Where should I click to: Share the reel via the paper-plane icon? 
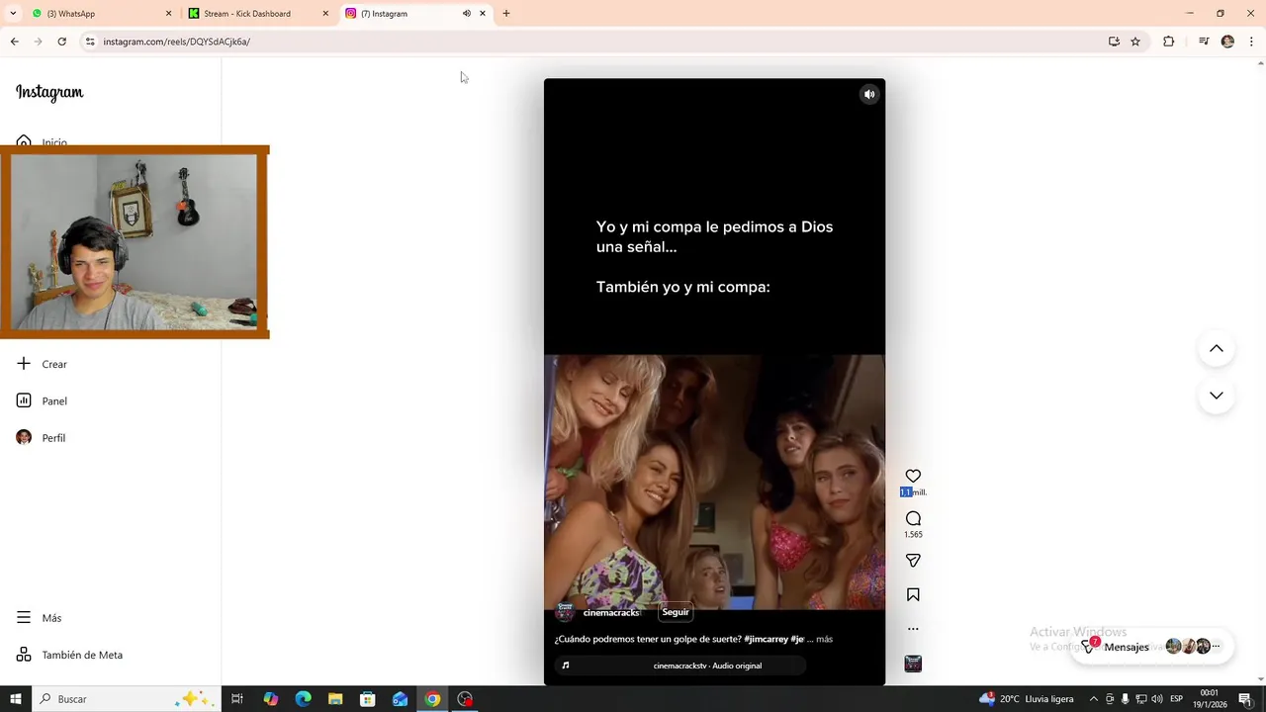pos(913,561)
